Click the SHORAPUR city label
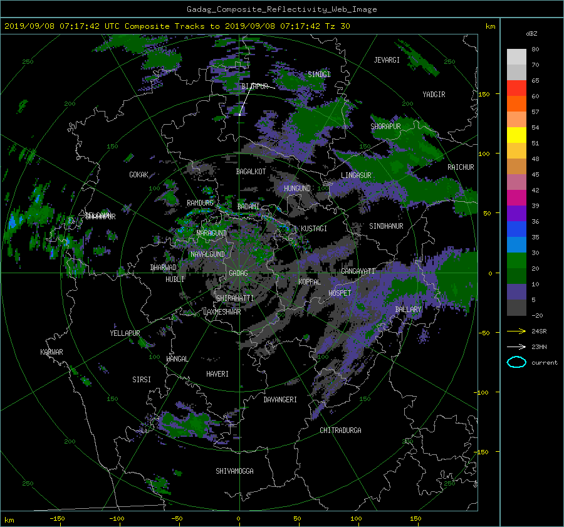Image resolution: width=564 pixels, height=527 pixels. (x=385, y=126)
